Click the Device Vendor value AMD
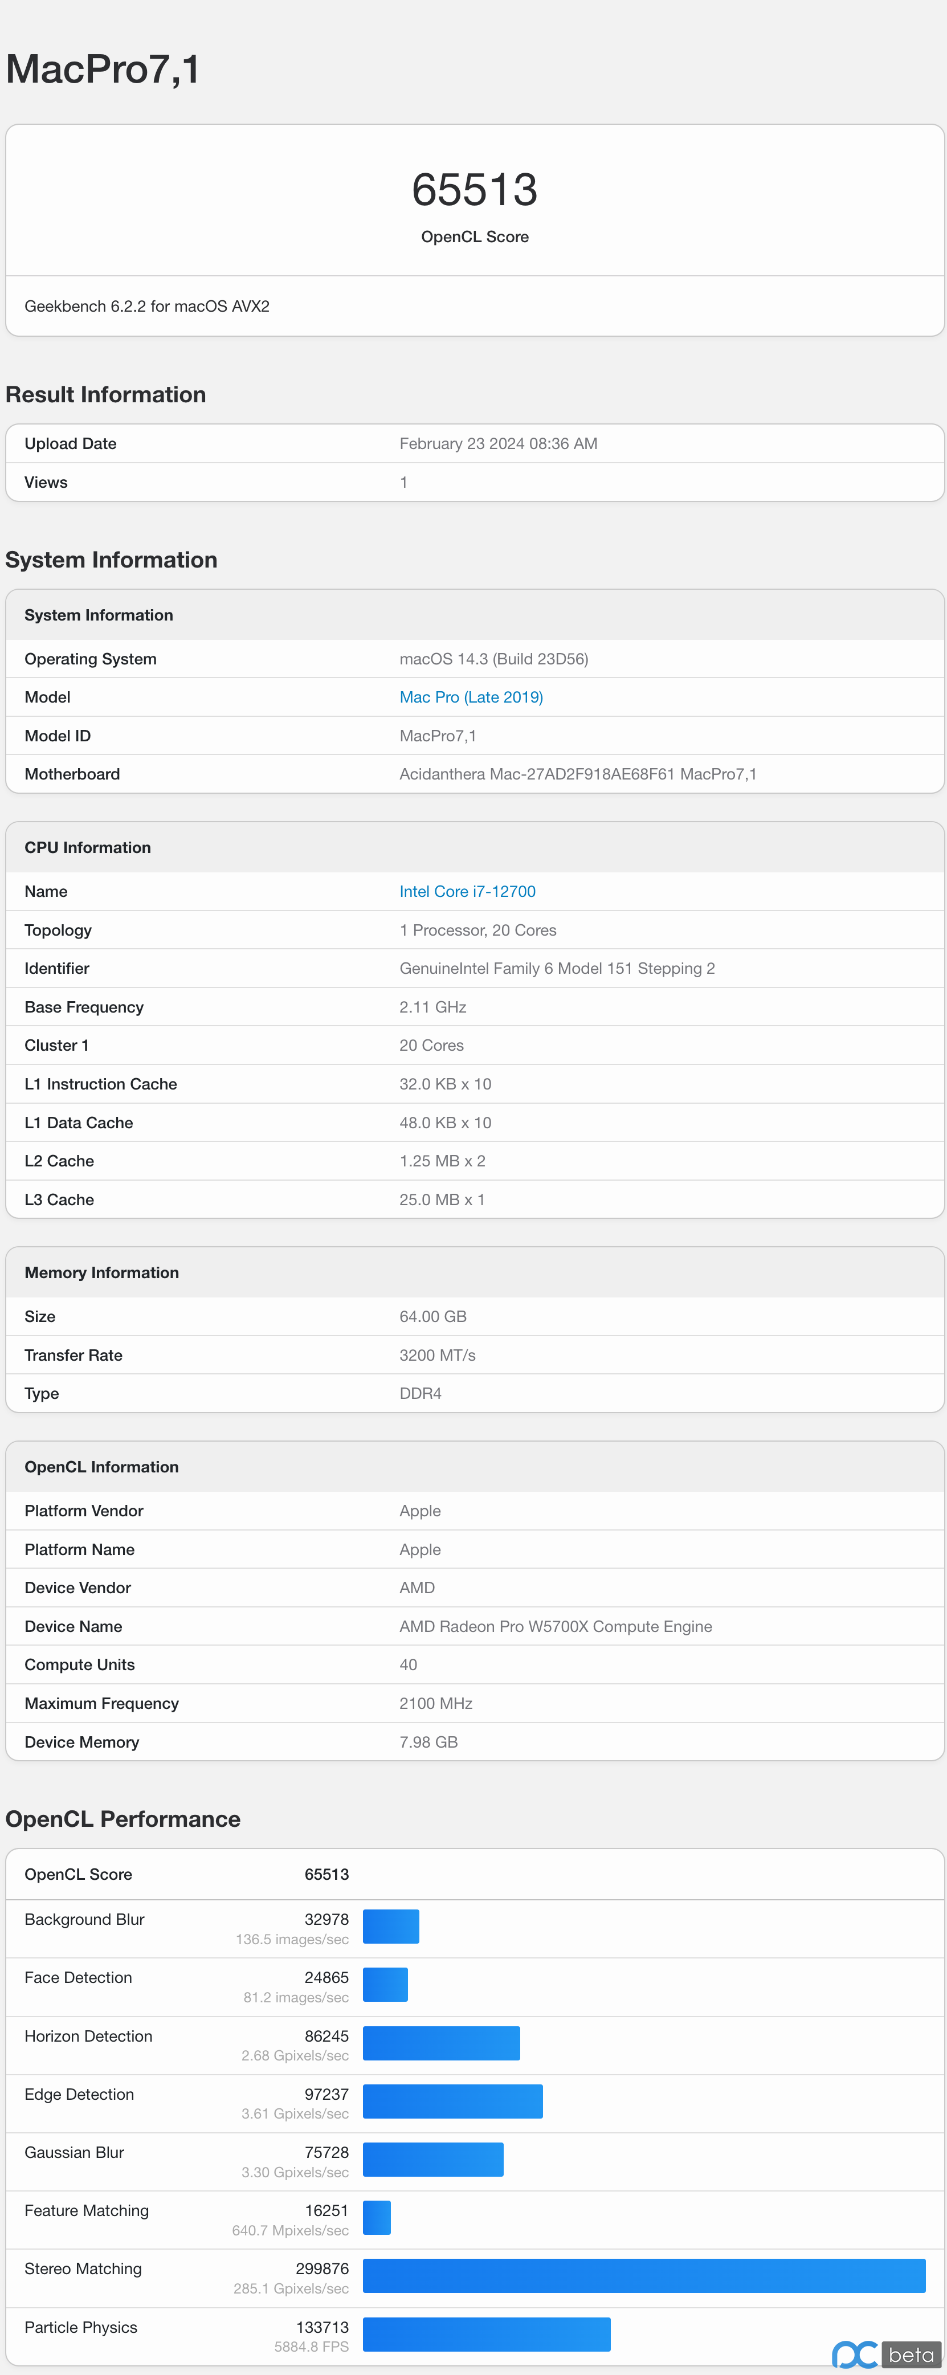 pyautogui.click(x=418, y=1588)
